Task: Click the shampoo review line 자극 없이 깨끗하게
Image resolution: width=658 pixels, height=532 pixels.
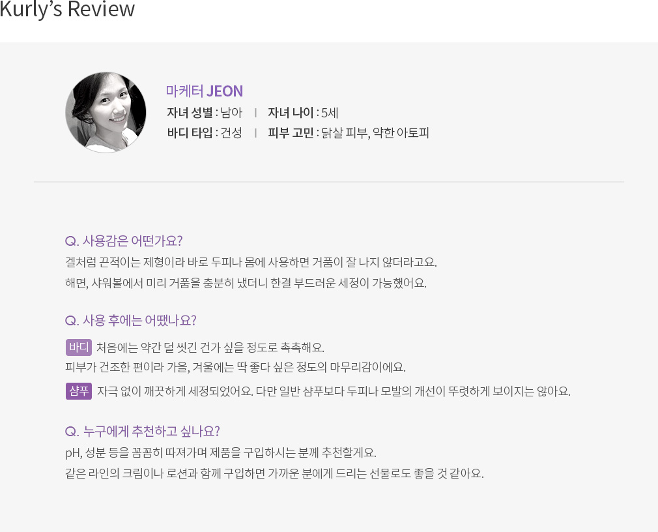Action: pos(334,391)
